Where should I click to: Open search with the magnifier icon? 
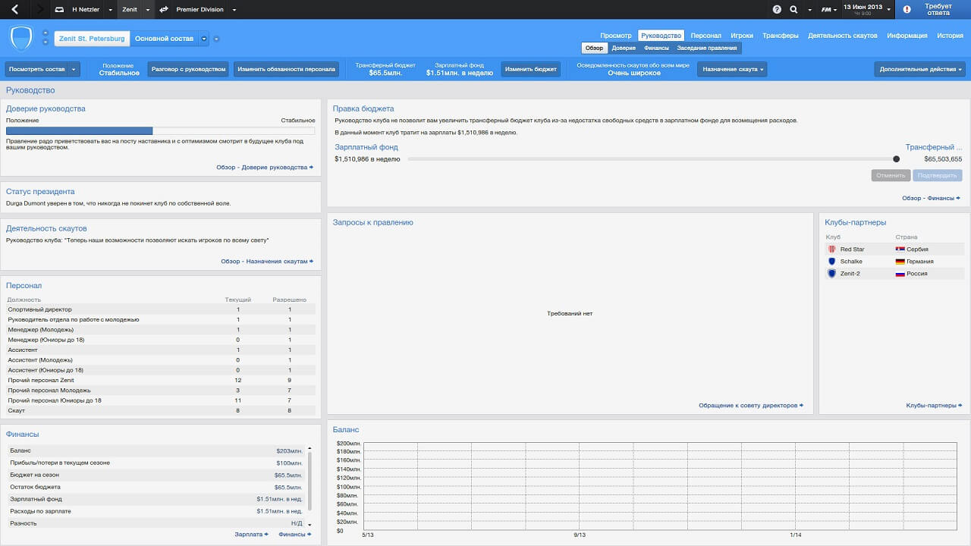[x=793, y=10]
